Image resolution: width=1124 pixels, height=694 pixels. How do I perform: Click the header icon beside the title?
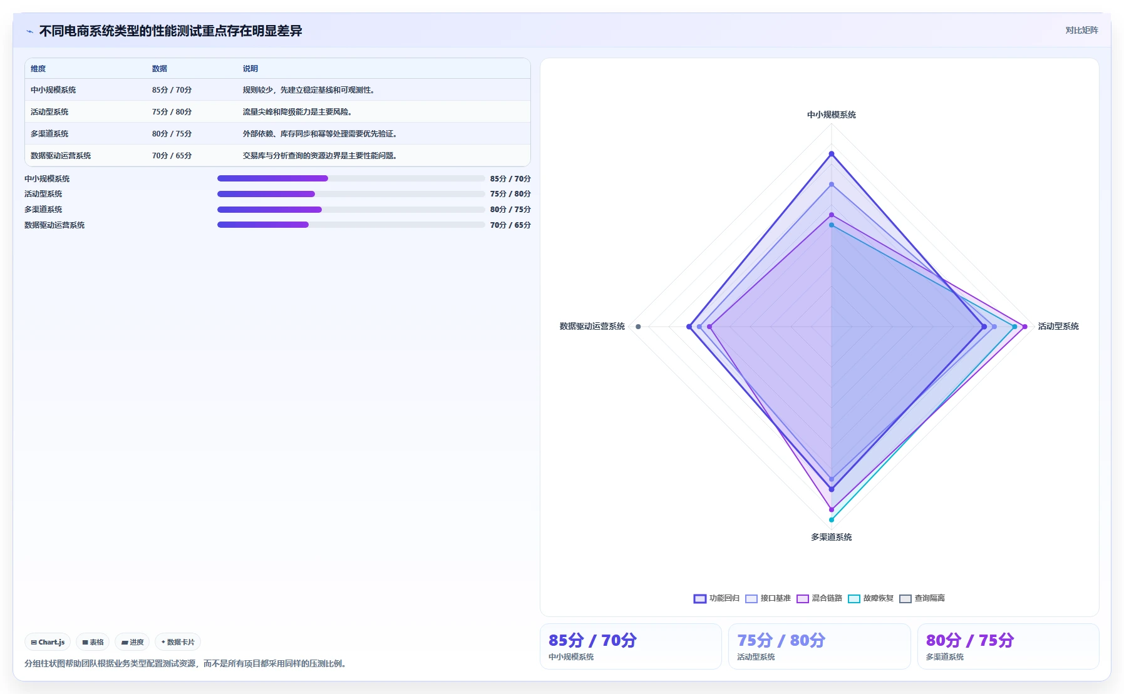point(29,31)
